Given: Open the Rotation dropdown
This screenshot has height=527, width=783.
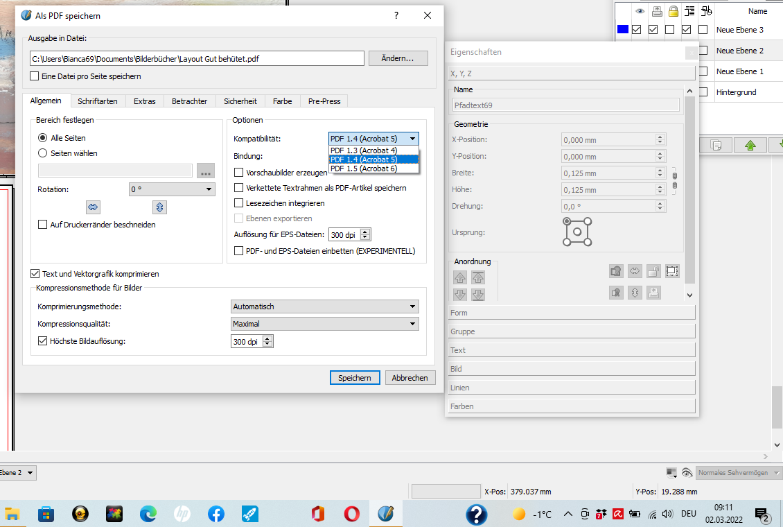Looking at the screenshot, I should pyautogui.click(x=171, y=189).
